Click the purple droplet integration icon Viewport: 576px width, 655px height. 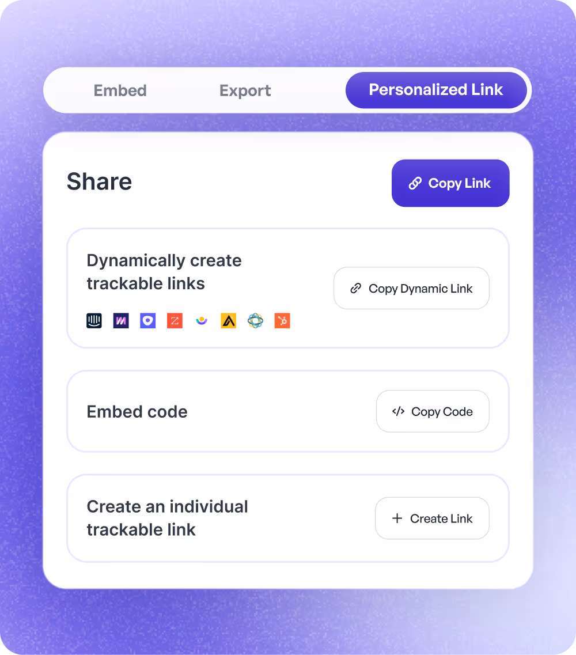[147, 321]
